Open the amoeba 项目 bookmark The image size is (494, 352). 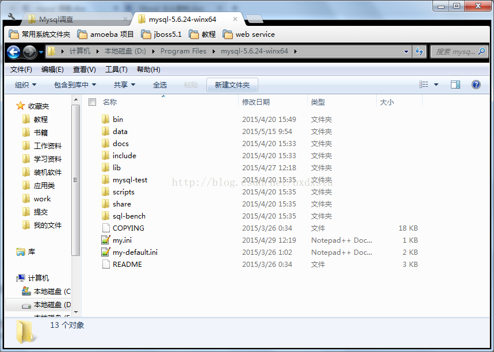(106, 35)
